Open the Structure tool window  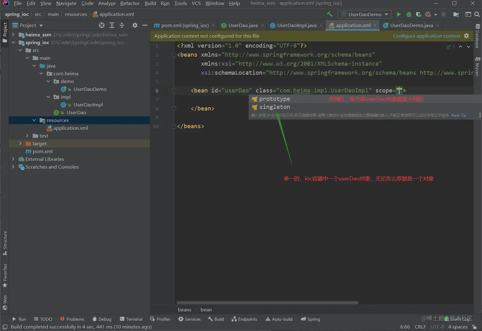(x=5, y=243)
